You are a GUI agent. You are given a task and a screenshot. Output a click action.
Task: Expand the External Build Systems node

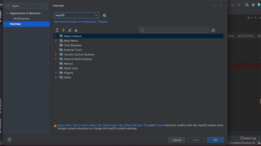tap(56, 59)
